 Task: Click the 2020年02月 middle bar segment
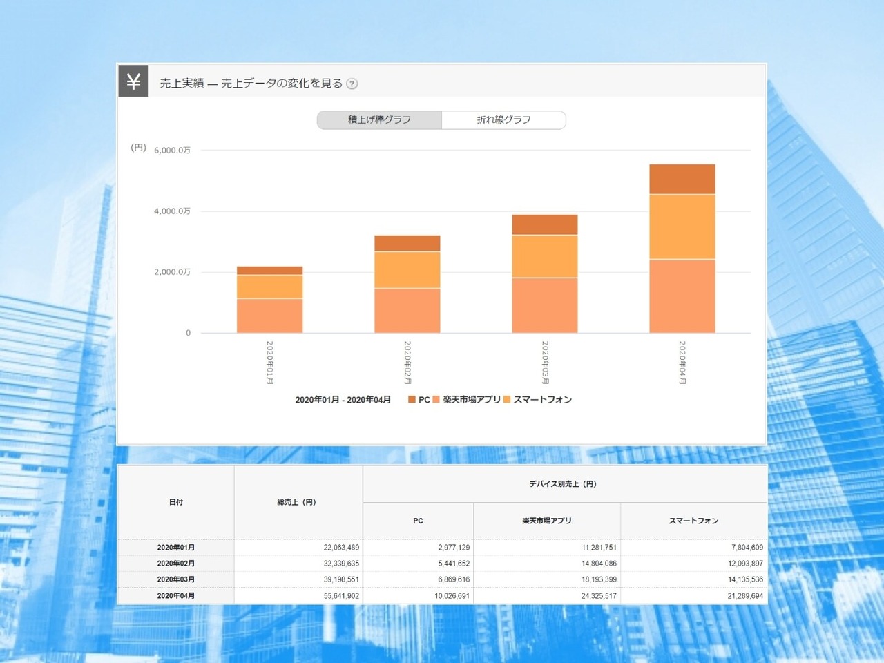[x=407, y=270]
